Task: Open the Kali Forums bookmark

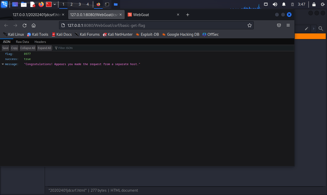Action: [x=87, y=34]
